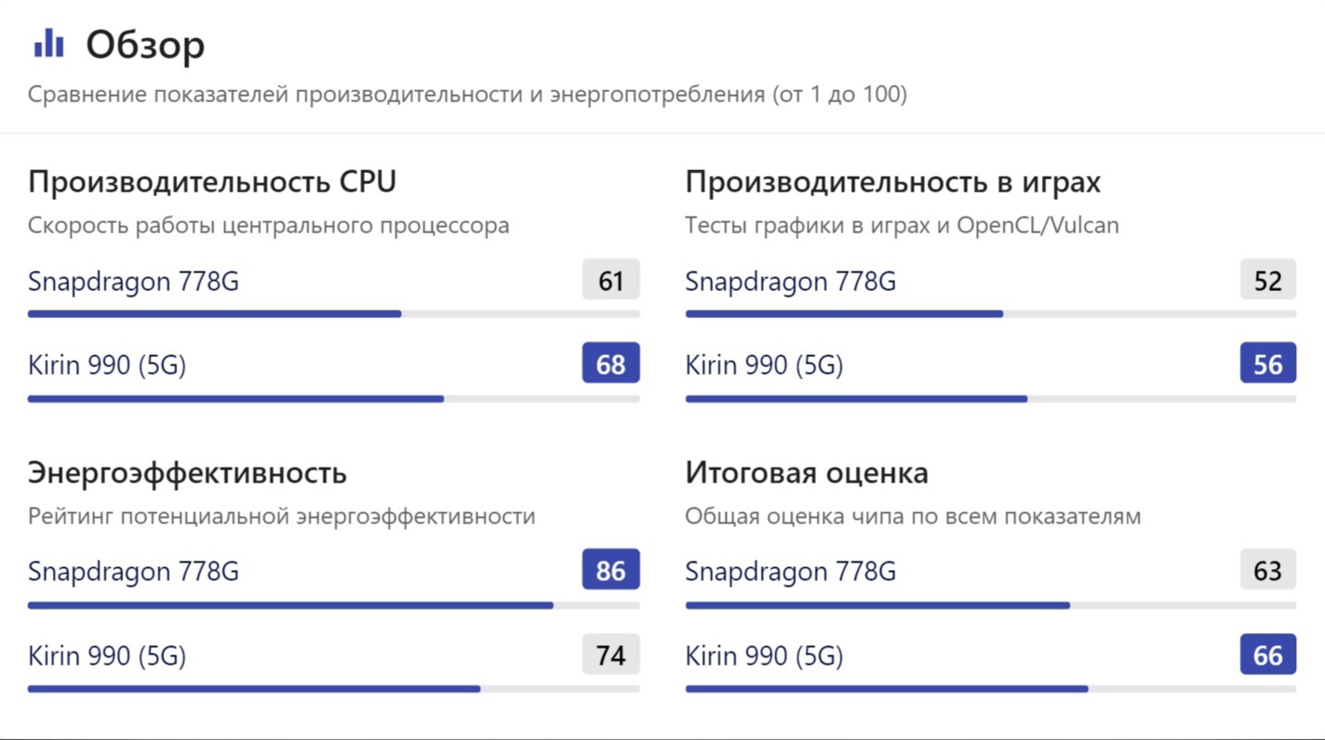The height and width of the screenshot is (740, 1325).
Task: Click Snapdragon 778G under Итоговая оценка
Action: tap(790, 571)
